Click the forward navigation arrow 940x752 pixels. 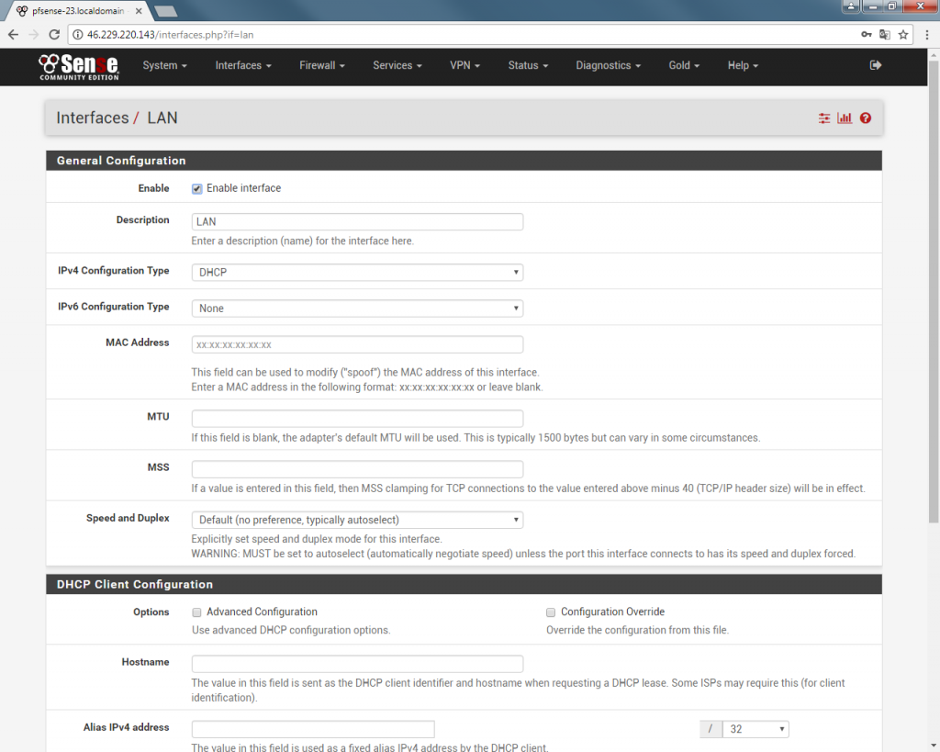coord(34,35)
